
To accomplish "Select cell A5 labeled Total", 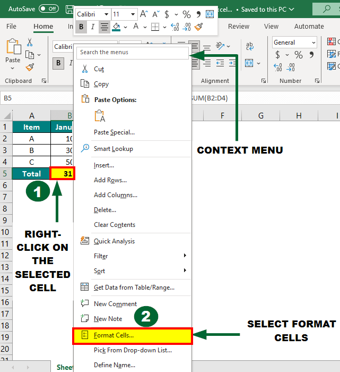I will [31, 174].
